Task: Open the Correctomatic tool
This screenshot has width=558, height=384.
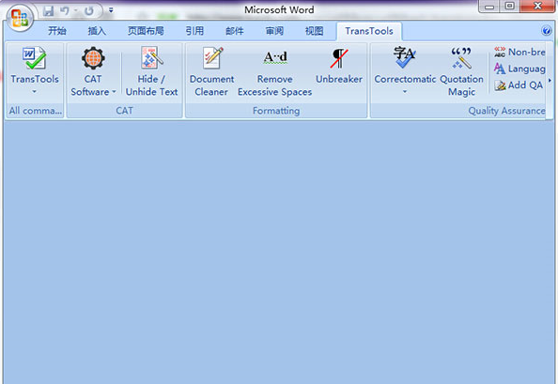Action: (405, 66)
